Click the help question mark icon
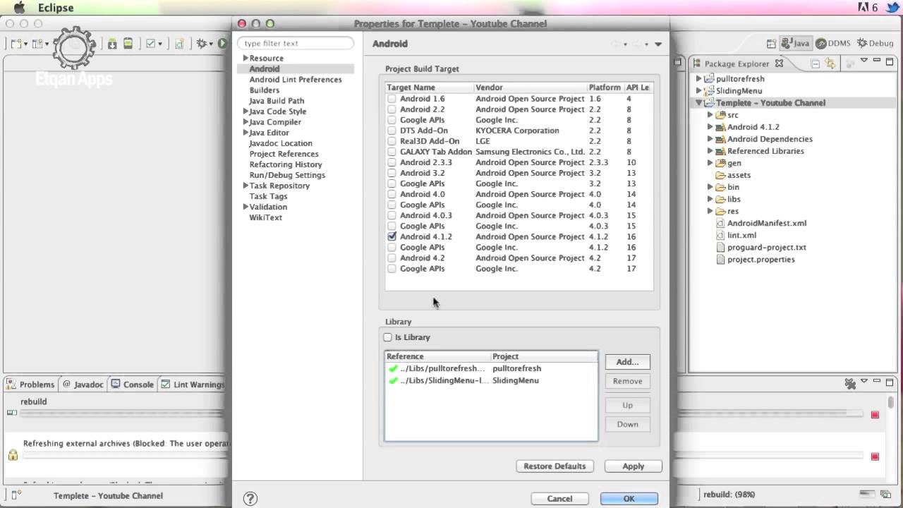The width and height of the screenshot is (903, 508). point(250,498)
